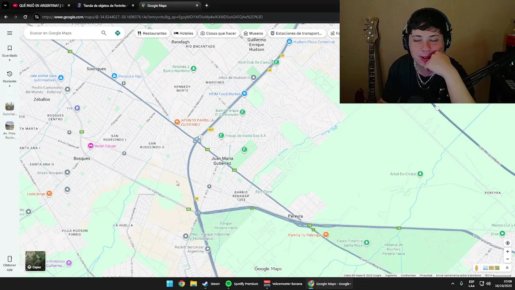Go back in browser history
This screenshot has height=290, width=515.
(x=6, y=17)
